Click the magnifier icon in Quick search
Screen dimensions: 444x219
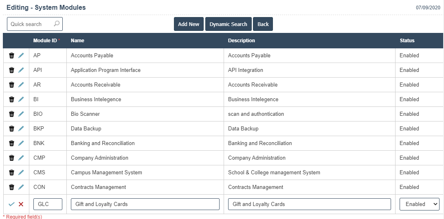57,24
